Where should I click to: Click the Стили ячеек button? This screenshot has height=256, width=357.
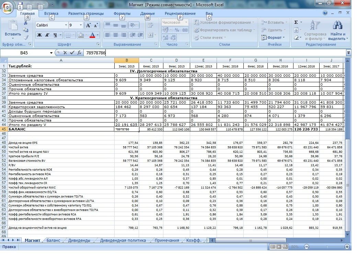(210, 38)
